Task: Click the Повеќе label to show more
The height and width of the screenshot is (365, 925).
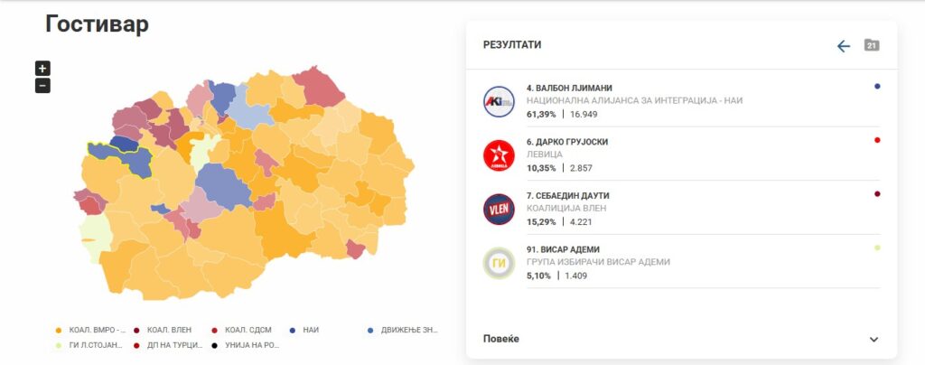Action: coord(501,339)
